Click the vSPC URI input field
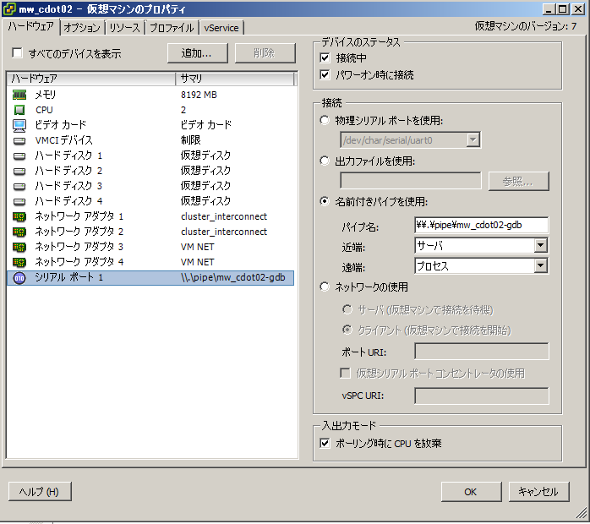Viewport: 590px width, 524px height. click(481, 396)
